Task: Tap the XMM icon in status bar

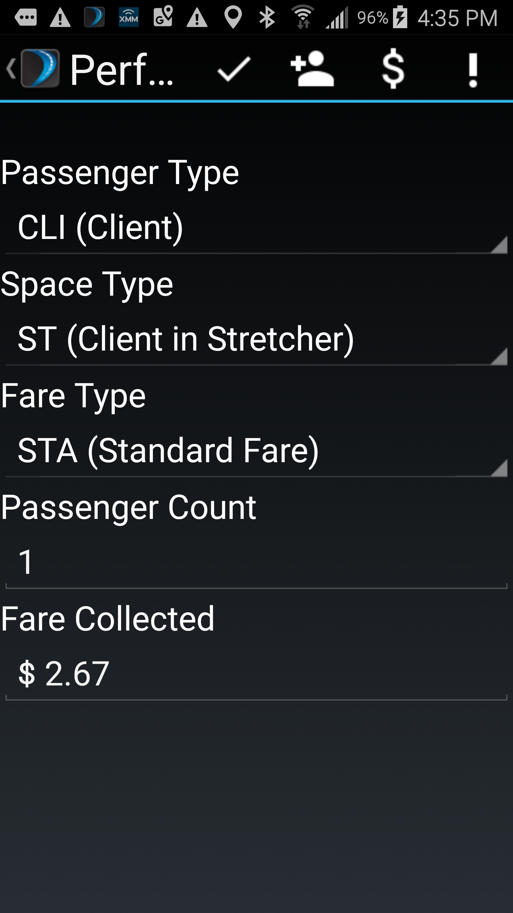Action: click(x=128, y=17)
